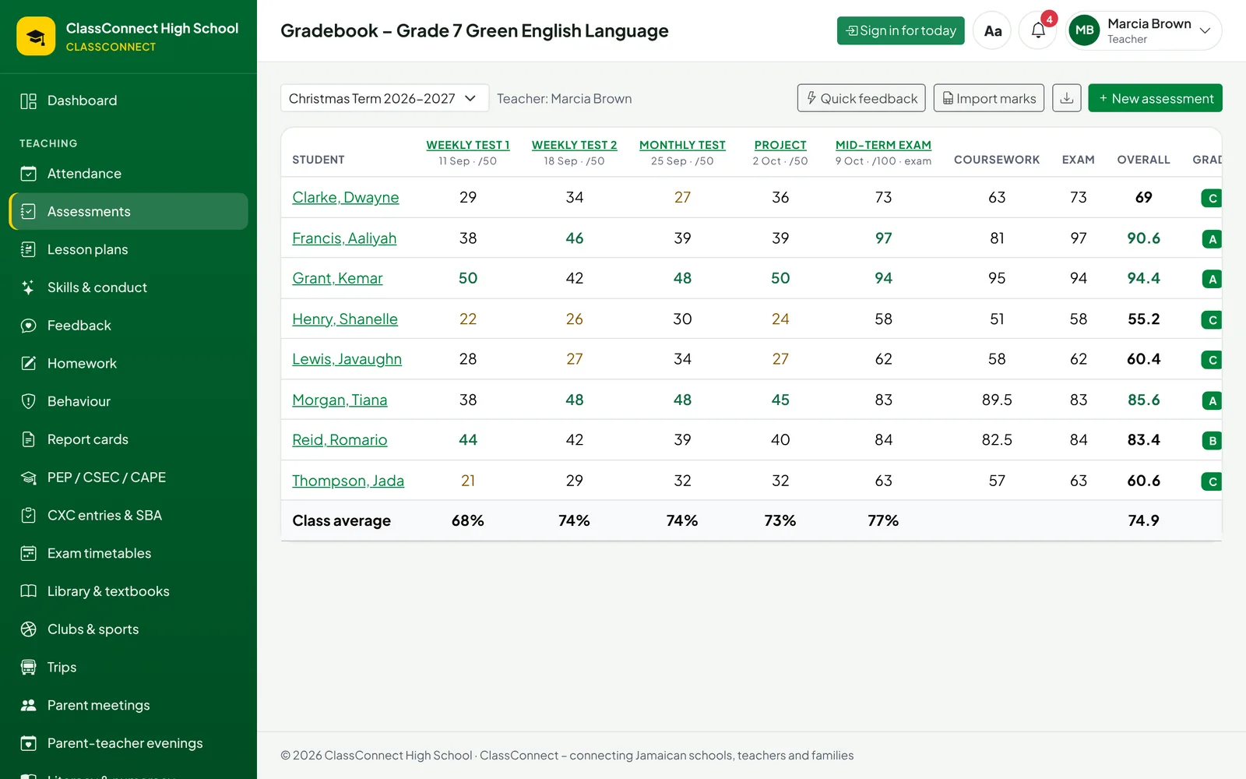
Task: Open student Thompson, Jada
Action: tap(348, 481)
